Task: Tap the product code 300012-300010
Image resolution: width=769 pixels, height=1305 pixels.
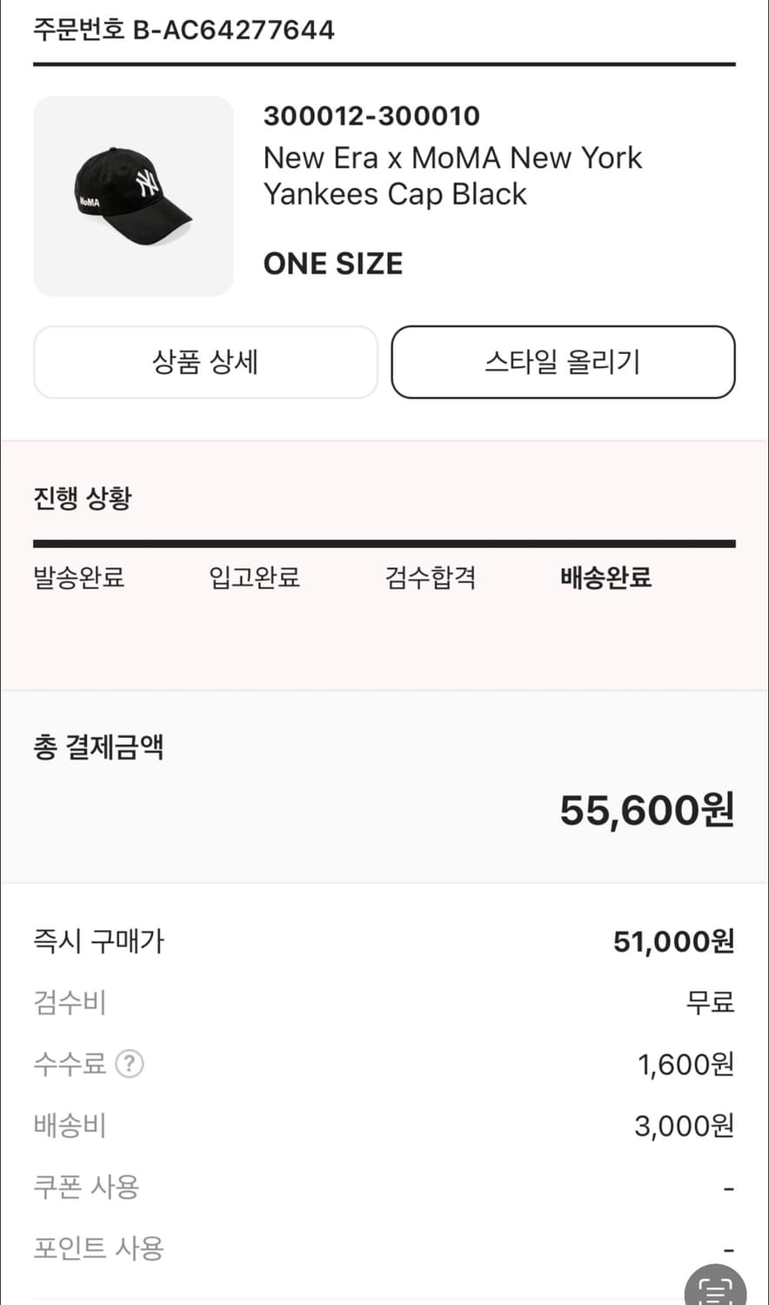Action: [371, 116]
